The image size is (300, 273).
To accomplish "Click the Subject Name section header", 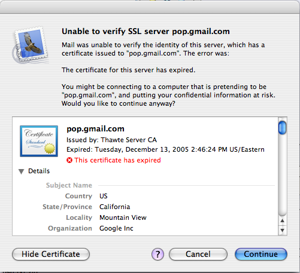I will pyautogui.click(x=69, y=185).
